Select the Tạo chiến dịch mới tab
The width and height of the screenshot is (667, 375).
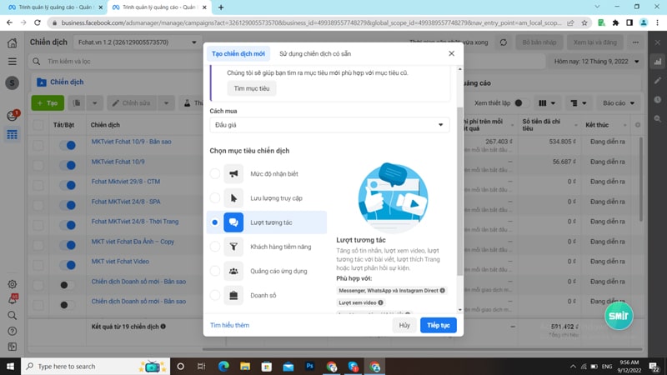click(238, 53)
